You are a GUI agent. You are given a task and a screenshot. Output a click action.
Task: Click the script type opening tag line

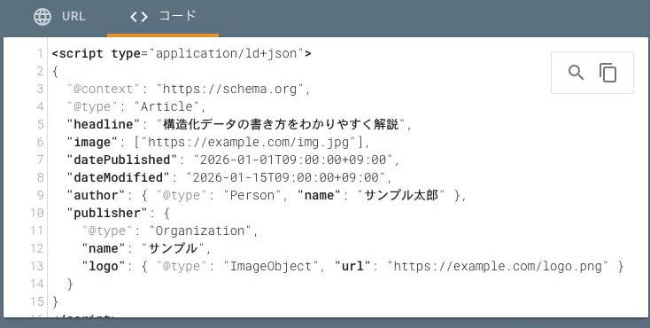(182, 53)
